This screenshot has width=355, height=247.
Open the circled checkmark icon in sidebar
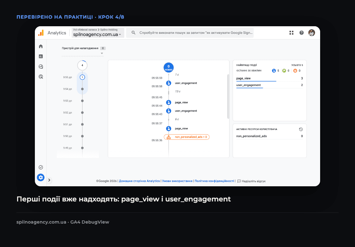click(41, 167)
